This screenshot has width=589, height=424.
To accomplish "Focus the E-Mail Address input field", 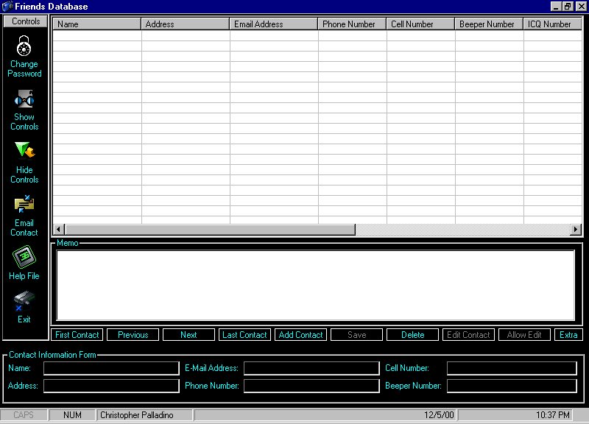I will point(311,368).
